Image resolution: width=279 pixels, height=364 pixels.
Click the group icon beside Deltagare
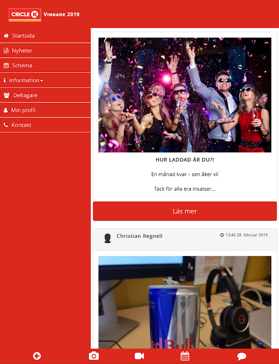pyautogui.click(x=6, y=95)
